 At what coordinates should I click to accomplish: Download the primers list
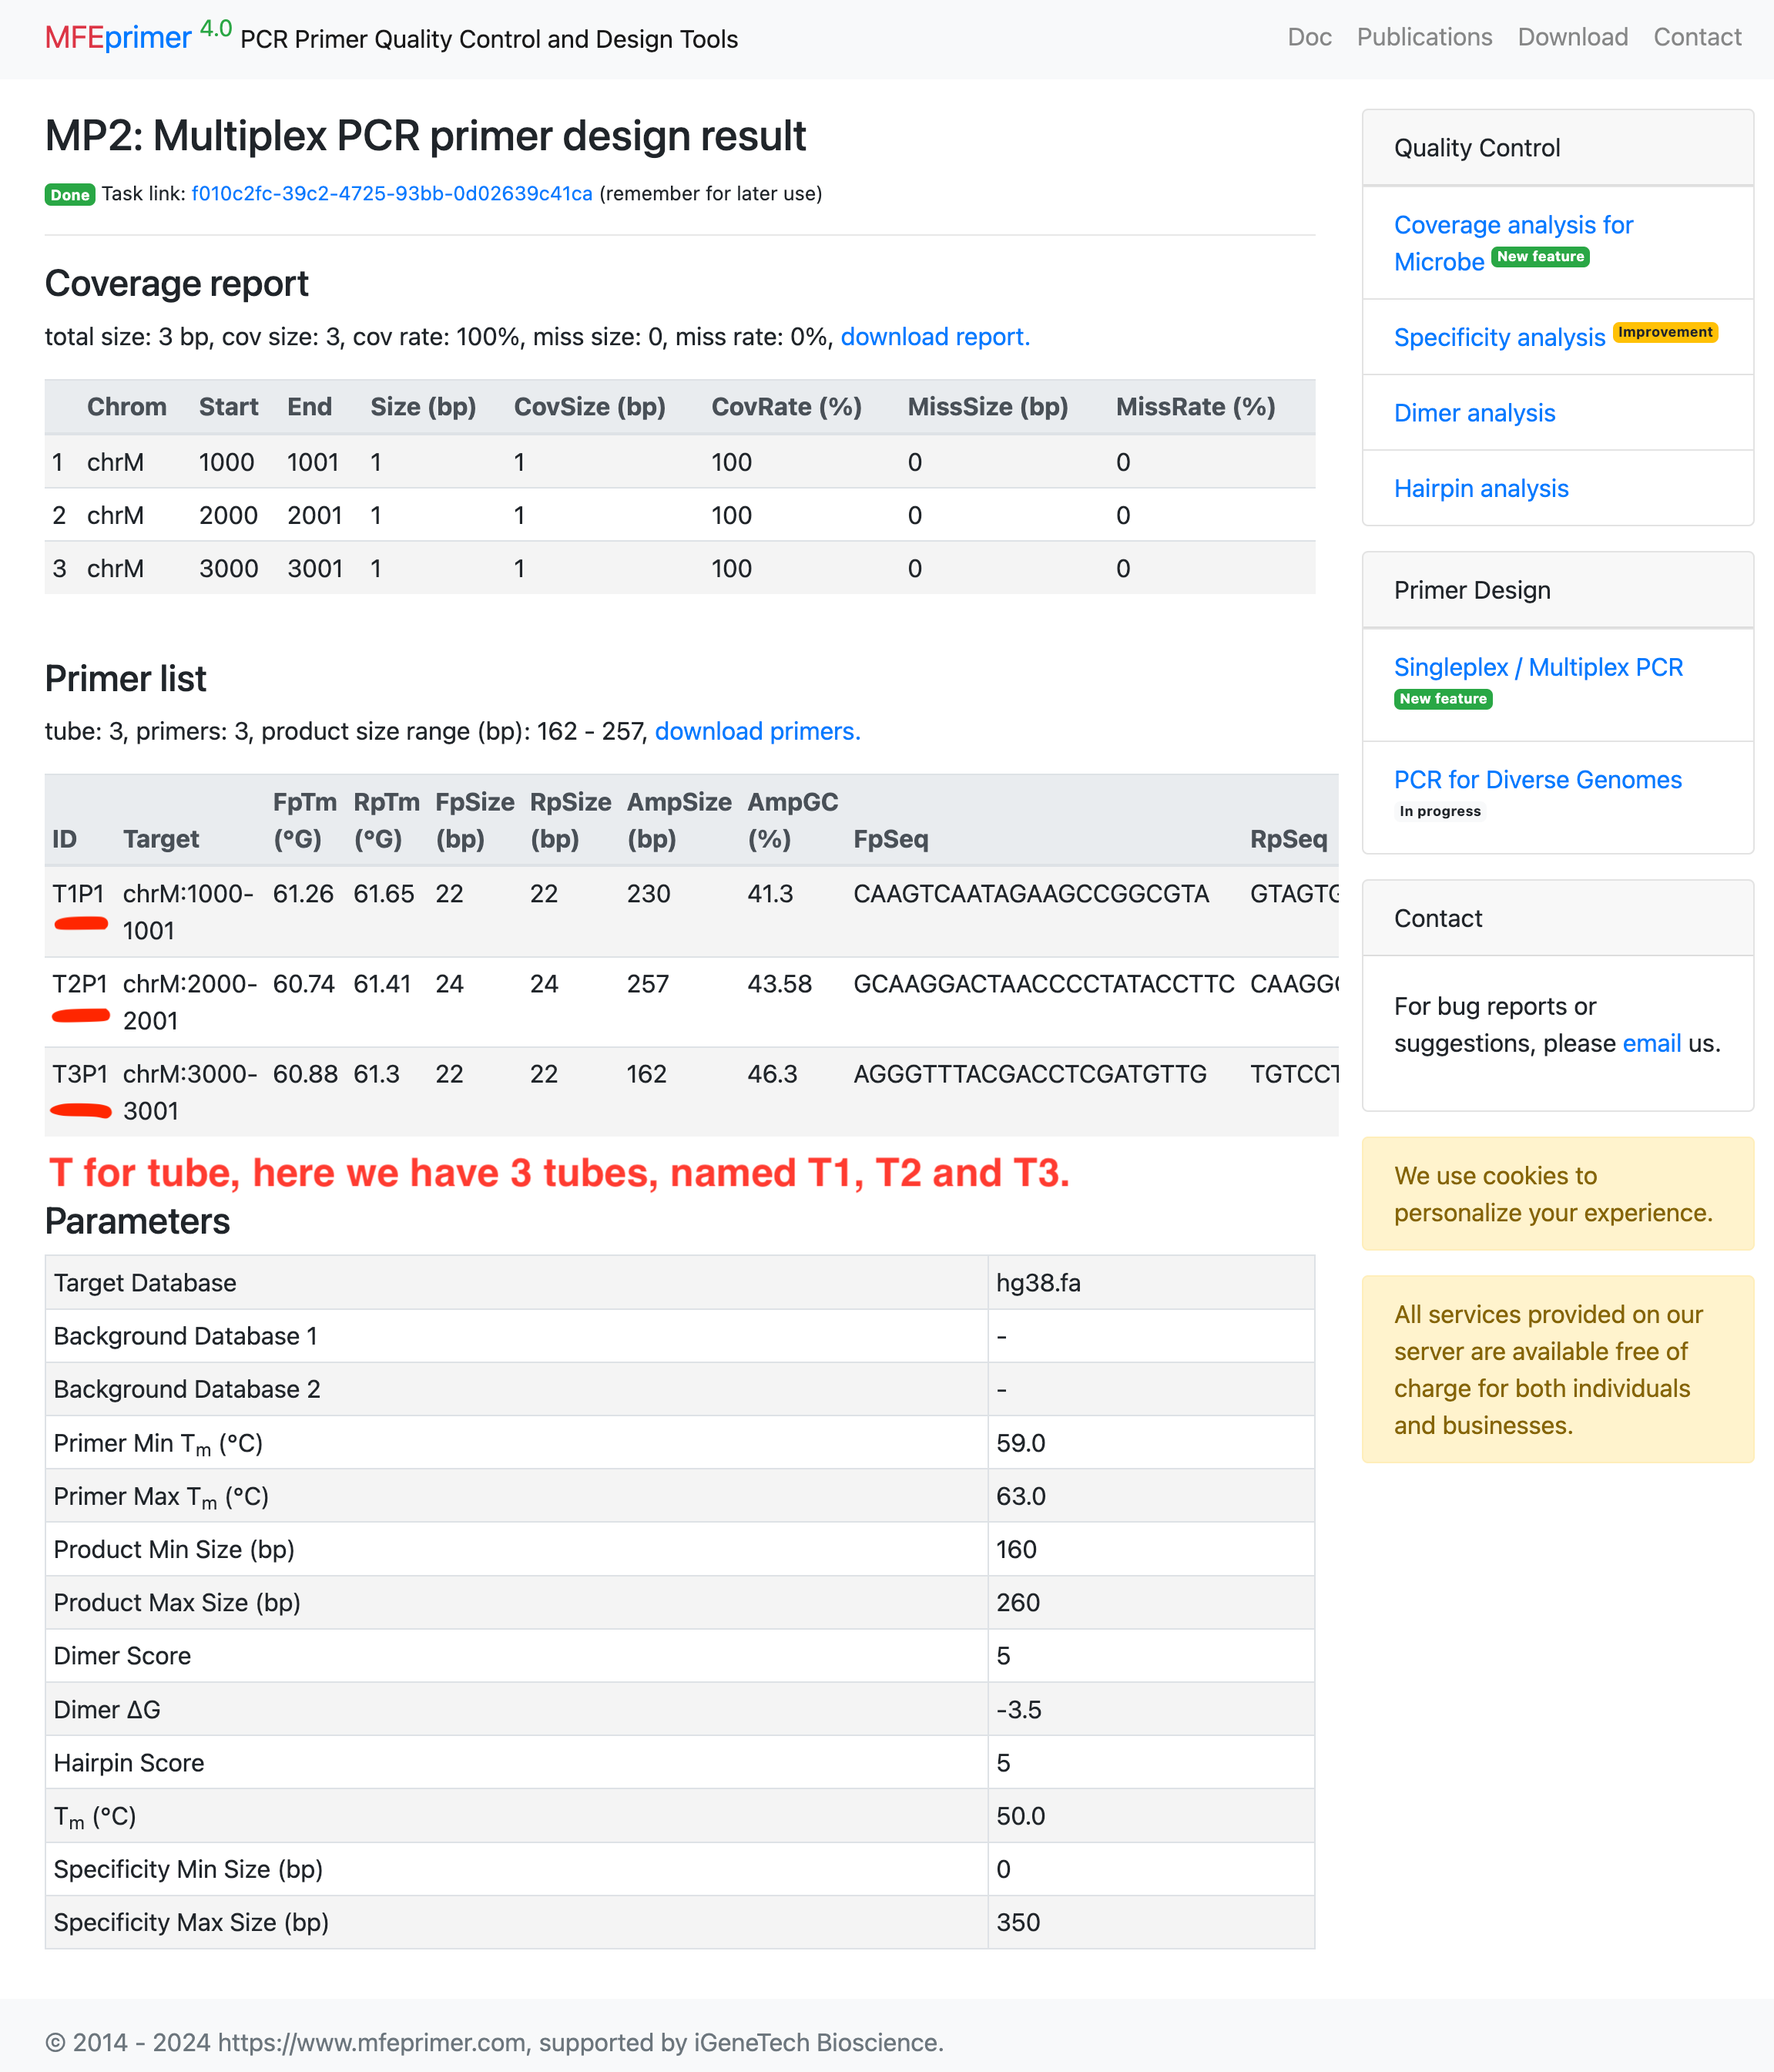click(x=757, y=731)
